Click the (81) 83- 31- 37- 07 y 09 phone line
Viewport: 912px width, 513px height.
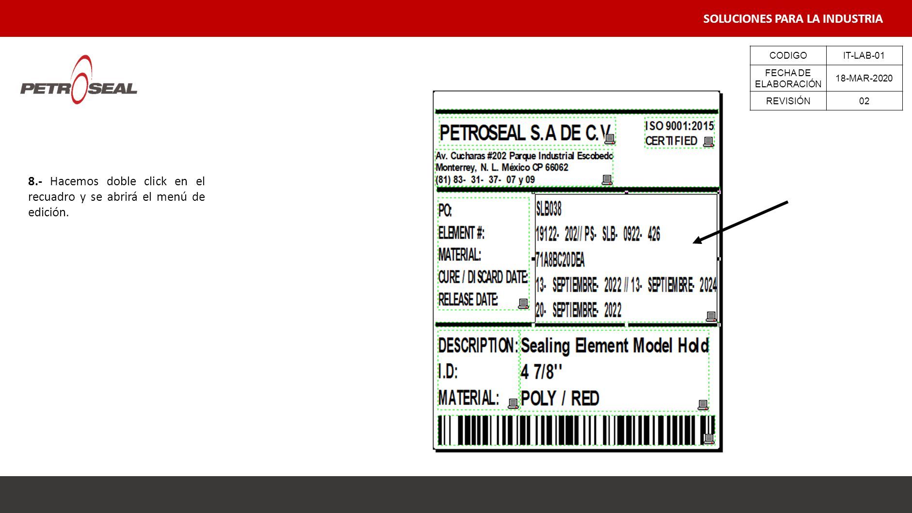coord(485,179)
